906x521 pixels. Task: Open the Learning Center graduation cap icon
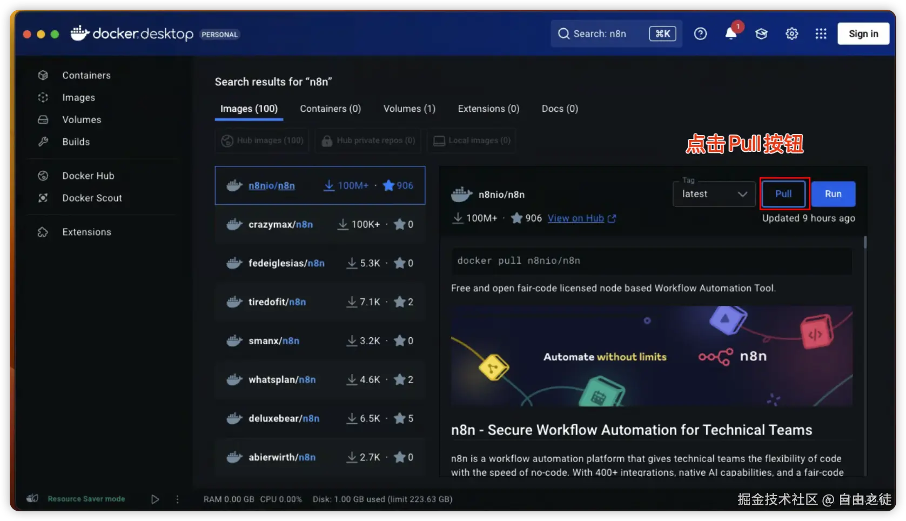click(761, 34)
